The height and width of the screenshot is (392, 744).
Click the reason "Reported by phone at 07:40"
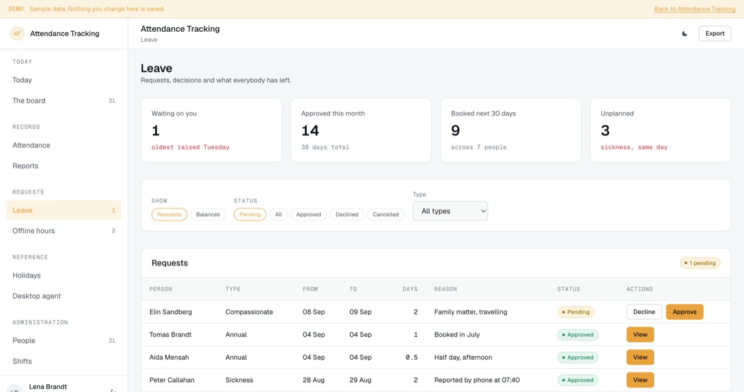[477, 380]
